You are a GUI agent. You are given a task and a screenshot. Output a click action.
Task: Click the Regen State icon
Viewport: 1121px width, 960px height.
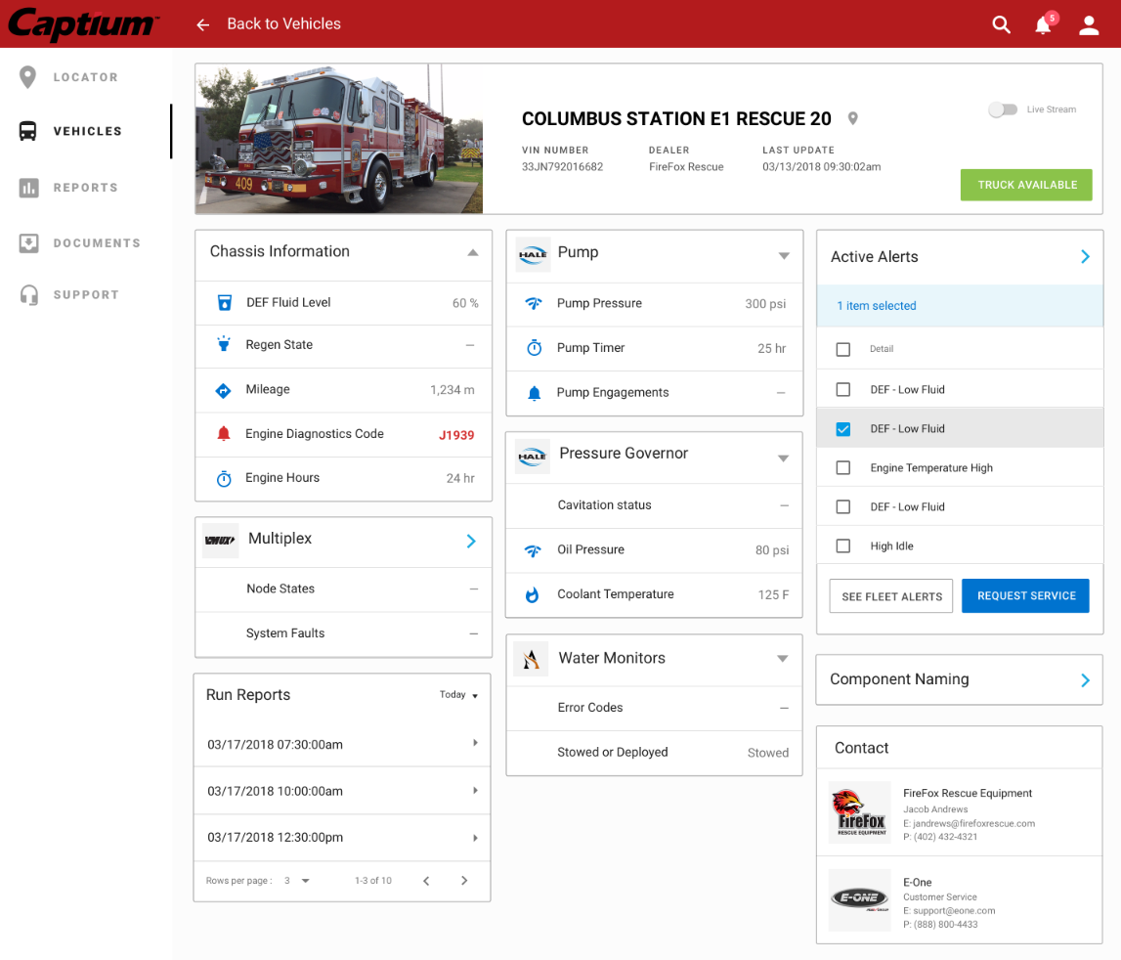tap(224, 344)
